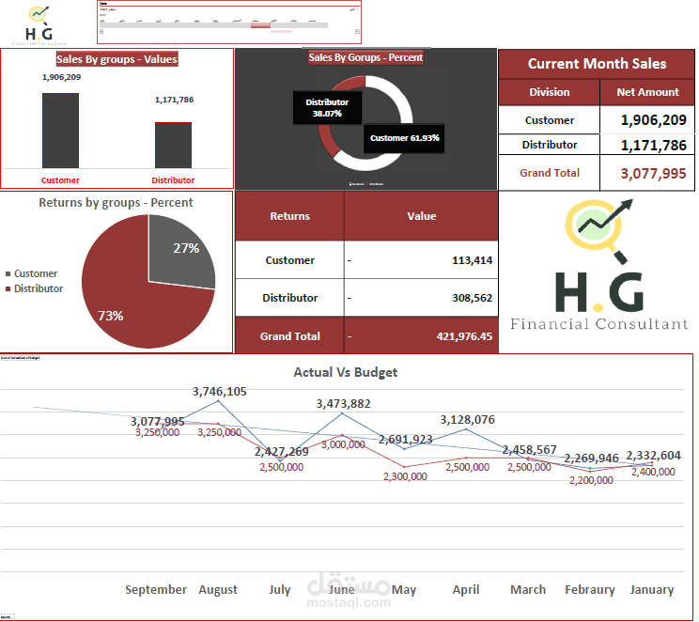Click the 1,171,786 data label above Distributor bar
Viewport: 699px width, 622px height.
175,100
